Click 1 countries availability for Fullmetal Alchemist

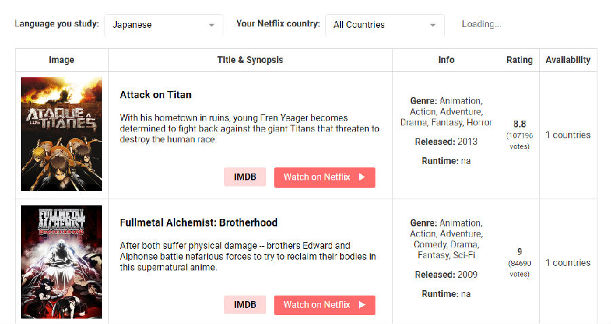coord(568,262)
